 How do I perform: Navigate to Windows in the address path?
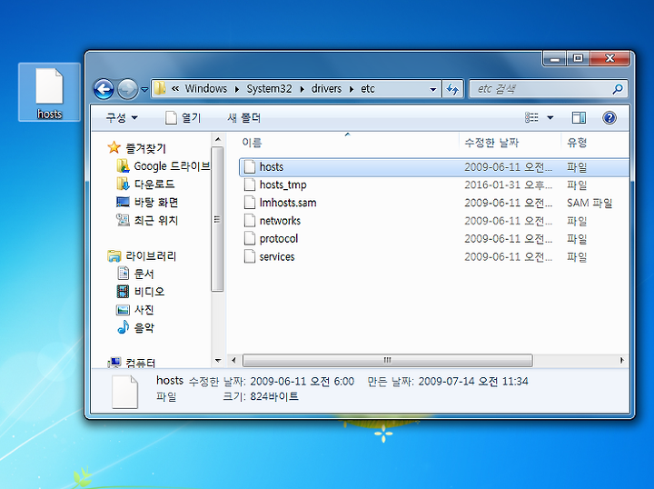tap(206, 89)
